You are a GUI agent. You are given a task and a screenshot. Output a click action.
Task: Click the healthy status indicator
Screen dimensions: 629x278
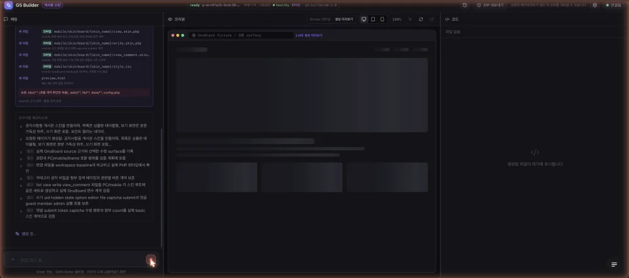click(282, 5)
